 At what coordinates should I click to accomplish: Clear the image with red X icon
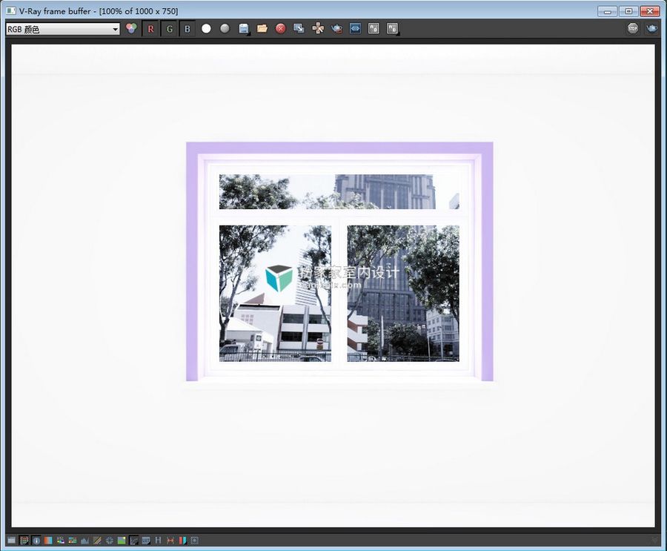point(281,28)
